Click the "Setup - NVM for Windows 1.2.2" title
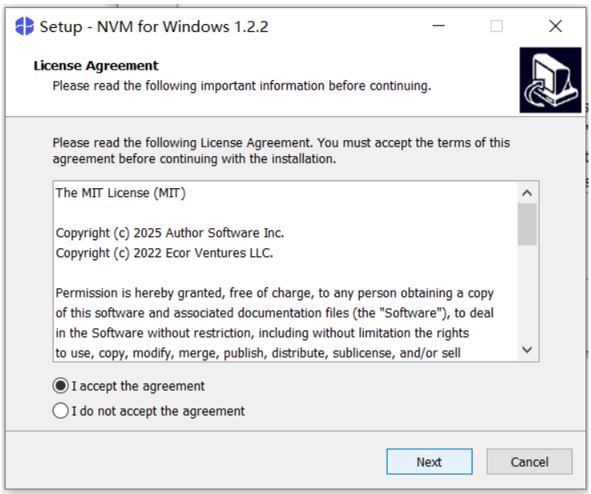 tap(155, 26)
